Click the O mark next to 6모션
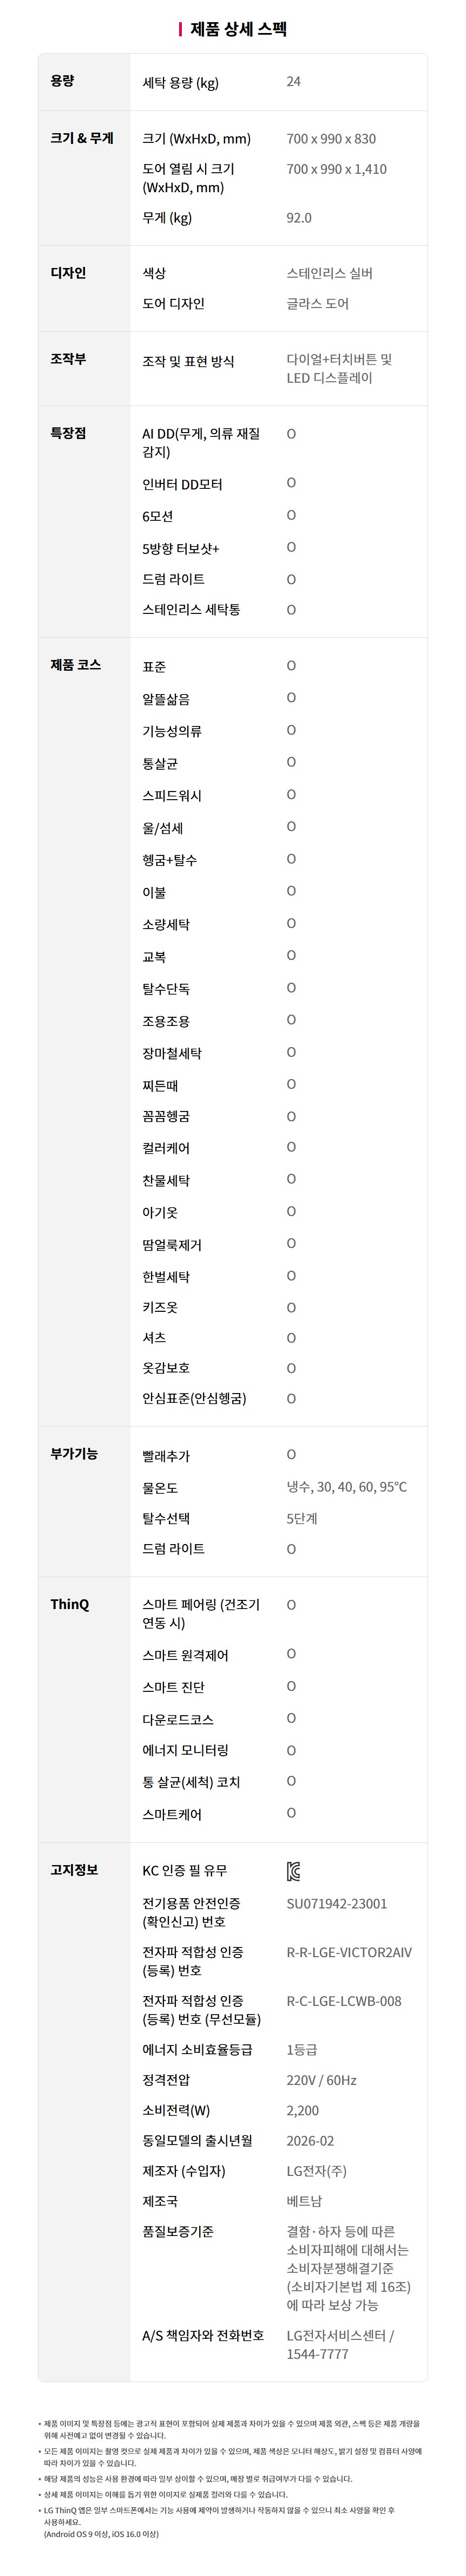The image size is (466, 2576). [x=291, y=515]
